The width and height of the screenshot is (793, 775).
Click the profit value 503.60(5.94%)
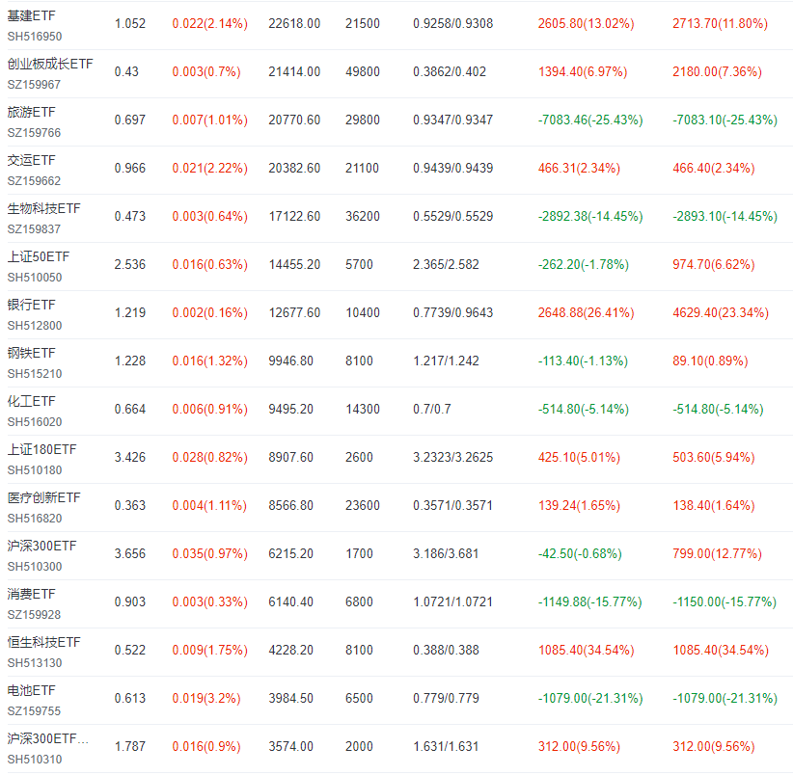pos(714,457)
